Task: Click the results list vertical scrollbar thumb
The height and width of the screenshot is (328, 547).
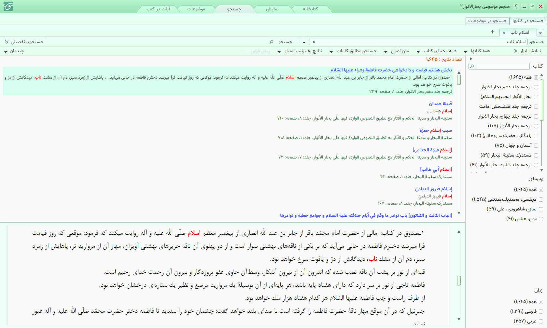Action: pos(459,80)
